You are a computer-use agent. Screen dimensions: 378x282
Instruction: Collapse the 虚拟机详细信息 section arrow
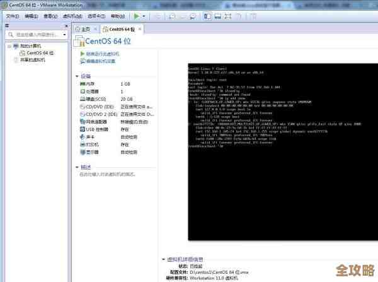pyautogui.click(x=163, y=259)
